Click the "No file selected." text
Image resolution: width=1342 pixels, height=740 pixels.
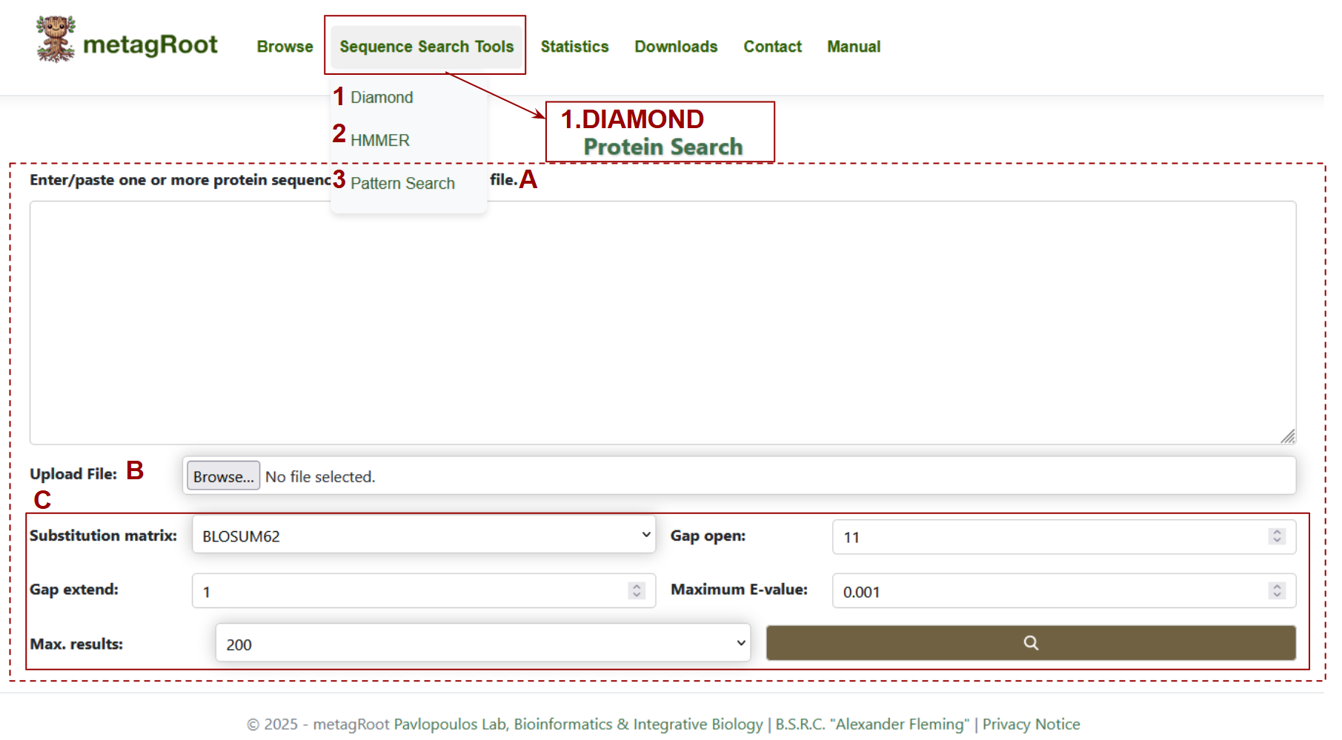coord(320,477)
